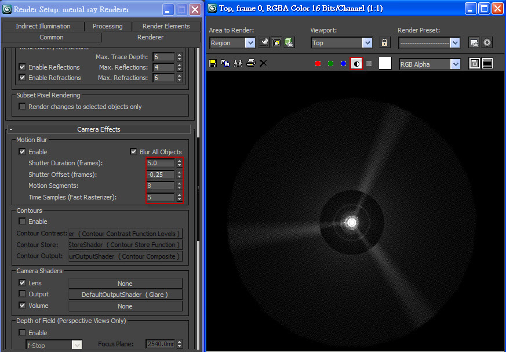Open the Viewport Top dropdown
The image size is (506, 352).
pos(367,43)
